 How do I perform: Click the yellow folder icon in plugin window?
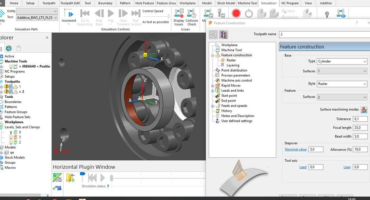[70, 178]
